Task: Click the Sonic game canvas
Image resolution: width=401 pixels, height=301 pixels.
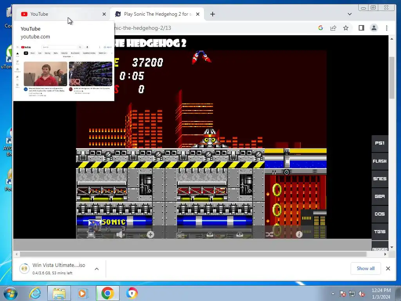Action: (201, 144)
